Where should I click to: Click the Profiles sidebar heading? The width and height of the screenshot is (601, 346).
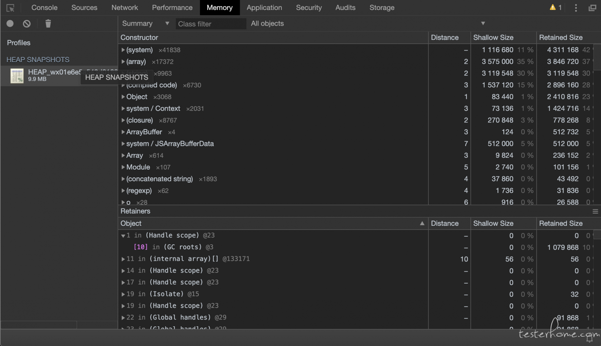tap(19, 43)
